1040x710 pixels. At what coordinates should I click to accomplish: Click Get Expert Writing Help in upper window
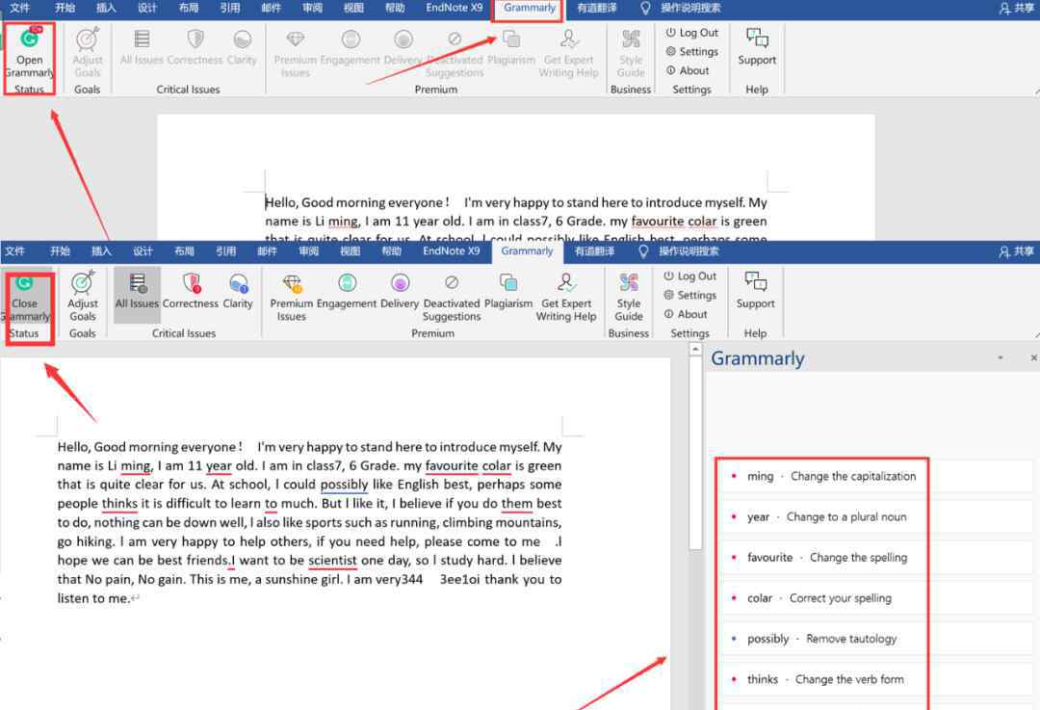click(569, 53)
